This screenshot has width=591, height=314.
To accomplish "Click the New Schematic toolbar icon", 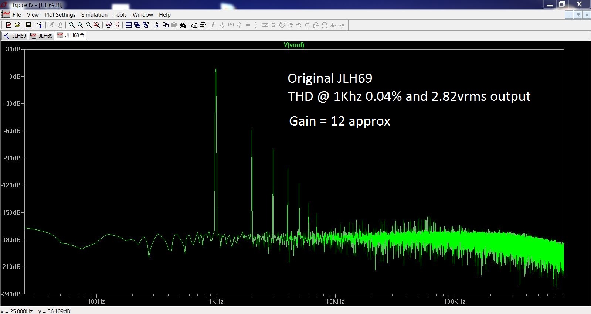I will pyautogui.click(x=9, y=25).
